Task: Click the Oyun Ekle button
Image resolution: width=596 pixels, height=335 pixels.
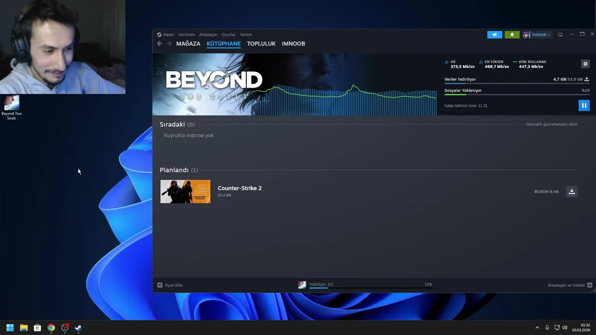Action: pos(170,285)
